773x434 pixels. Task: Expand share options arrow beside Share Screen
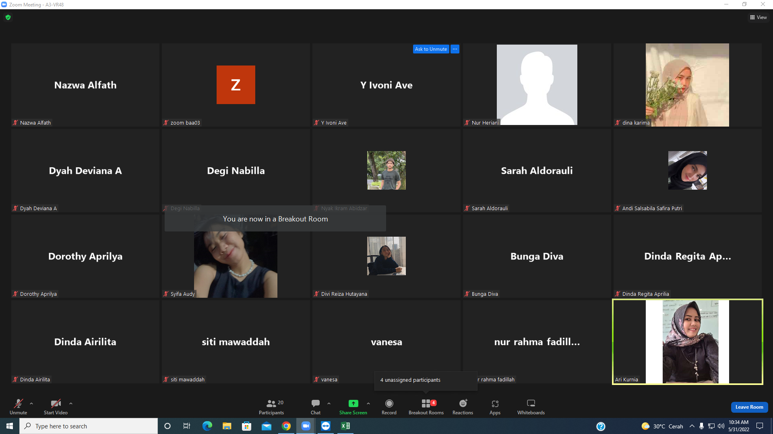click(x=368, y=403)
